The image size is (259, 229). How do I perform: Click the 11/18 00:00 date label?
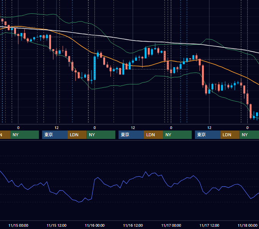pyautogui.click(x=248, y=225)
